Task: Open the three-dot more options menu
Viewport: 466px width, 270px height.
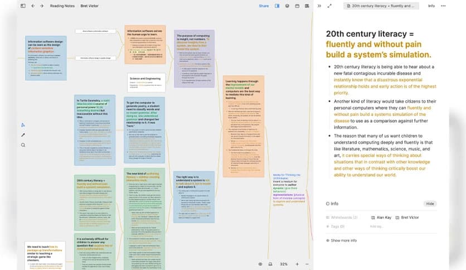Action: (x=444, y=6)
